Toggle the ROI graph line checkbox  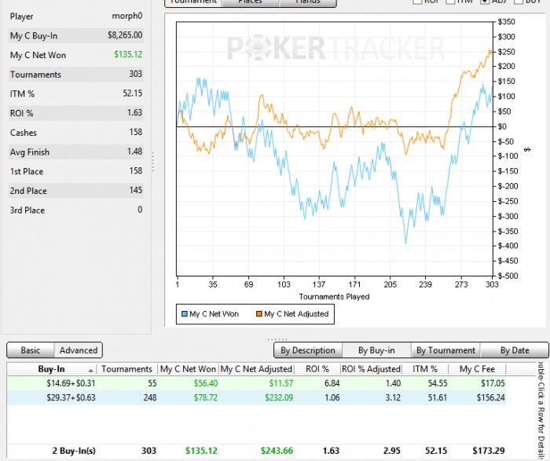pos(417,2)
